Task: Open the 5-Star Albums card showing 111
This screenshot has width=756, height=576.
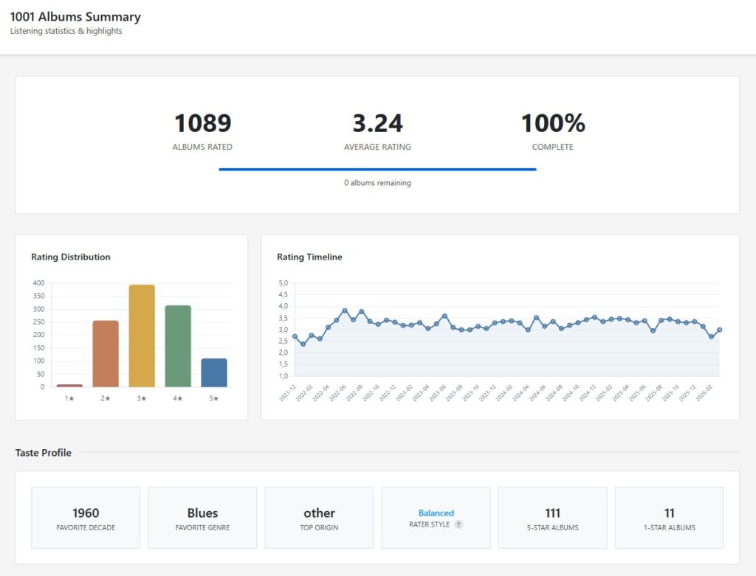Action: [552, 518]
